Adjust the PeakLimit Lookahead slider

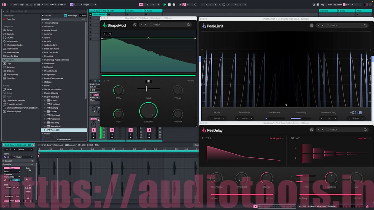[275, 119]
